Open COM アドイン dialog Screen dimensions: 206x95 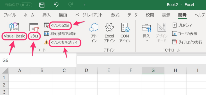coord(125,33)
